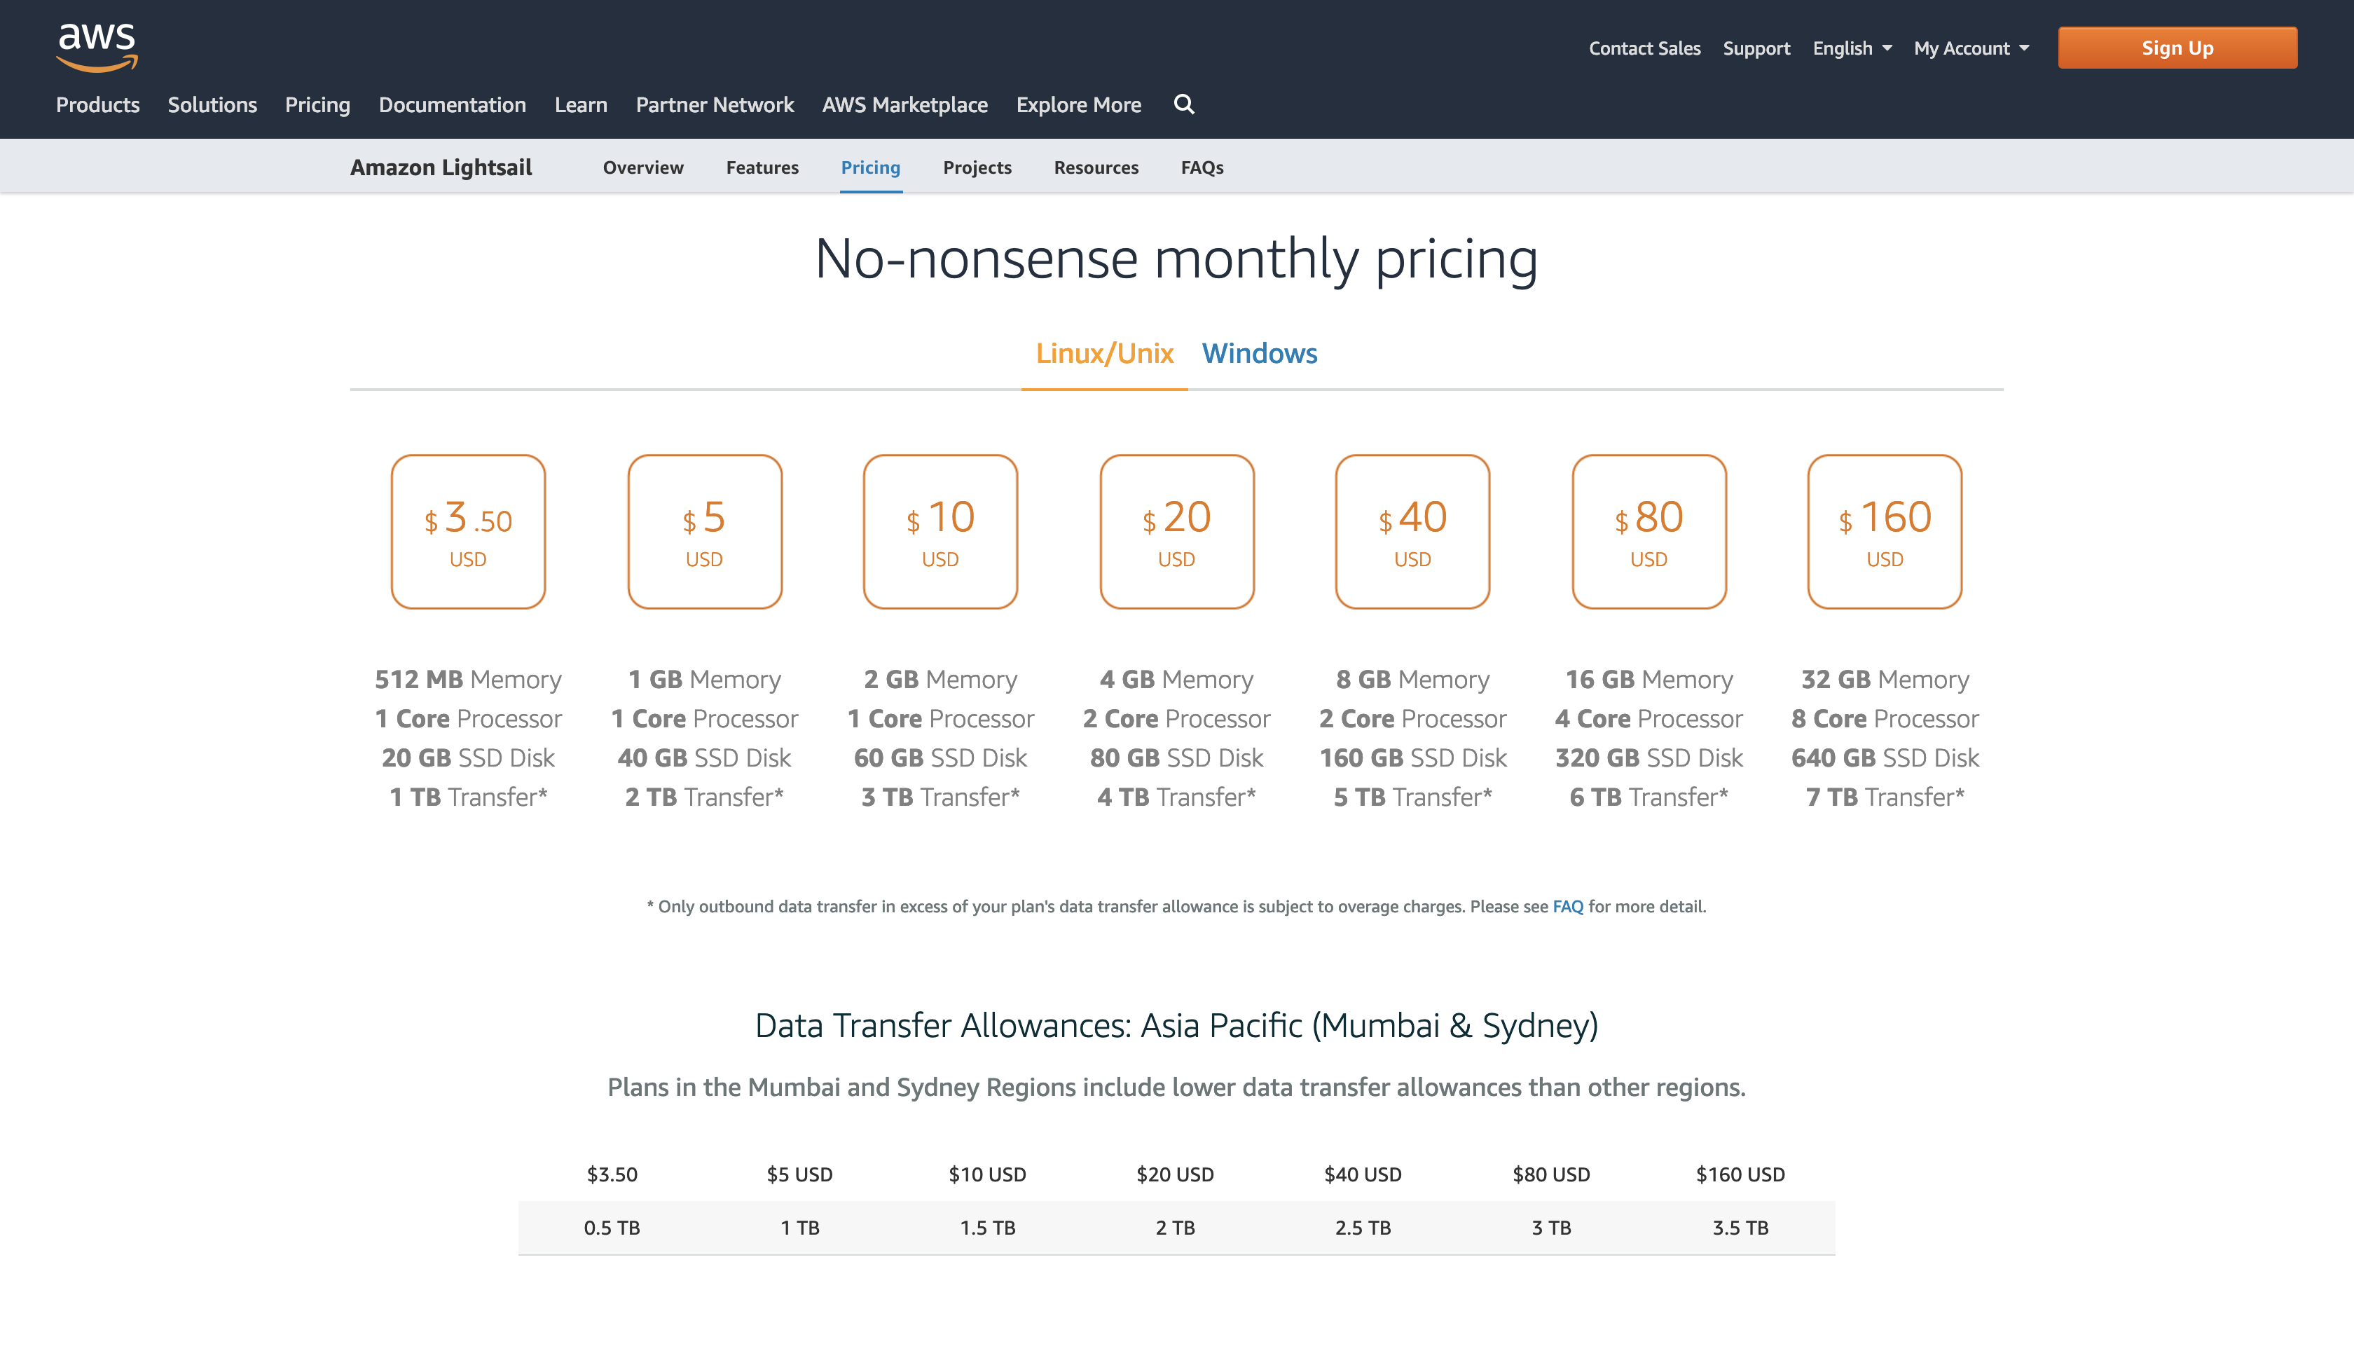Viewport: 2354px width, 1358px height.
Task: Click the orange Sign Up button
Action: pyautogui.click(x=2177, y=48)
